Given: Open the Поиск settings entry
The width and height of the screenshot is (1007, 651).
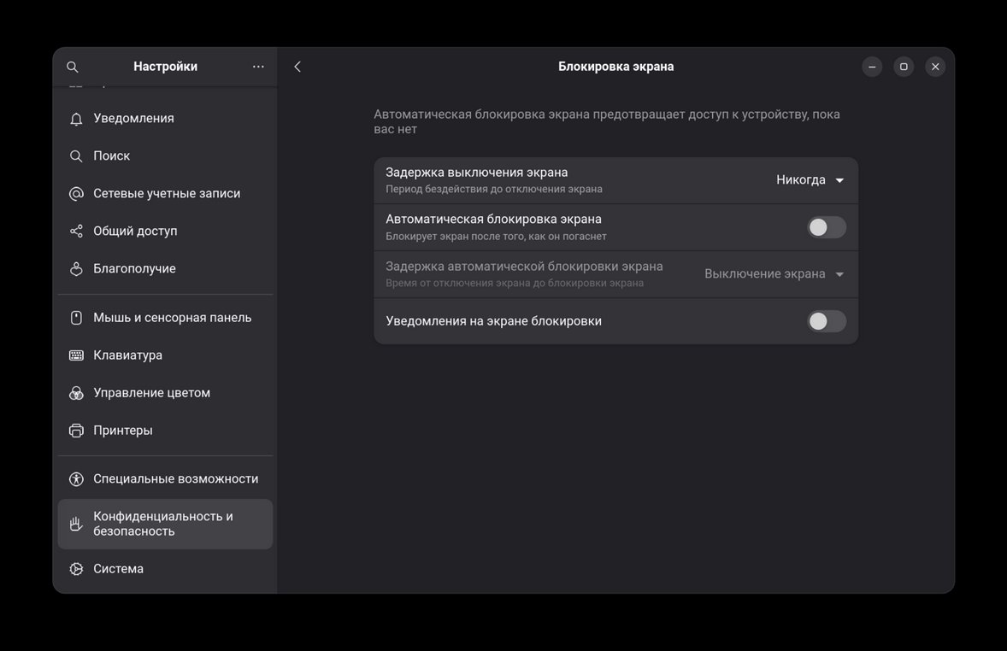Looking at the screenshot, I should [112, 155].
